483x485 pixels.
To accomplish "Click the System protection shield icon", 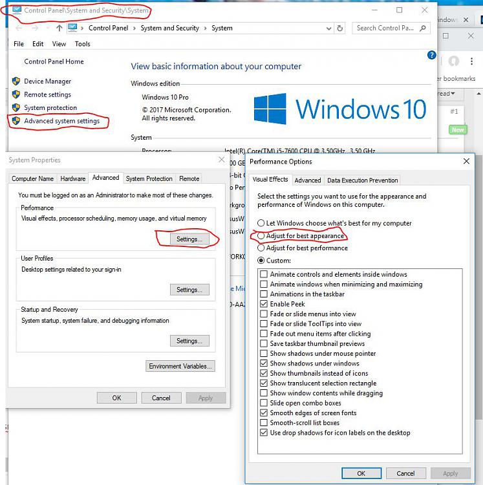I will tap(16, 107).
